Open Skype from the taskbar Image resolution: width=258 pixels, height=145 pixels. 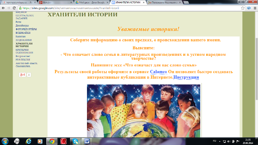click(75, 141)
